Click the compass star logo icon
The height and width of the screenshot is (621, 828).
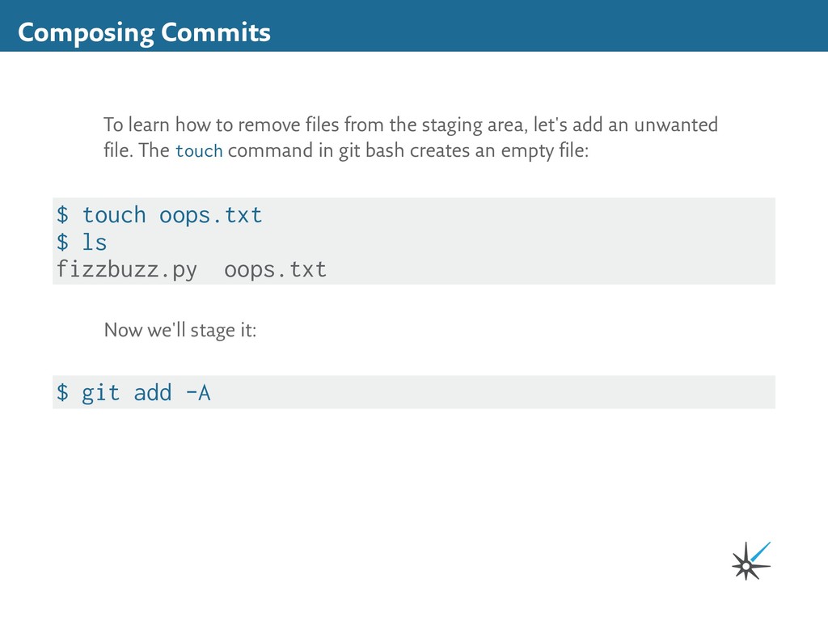point(750,561)
